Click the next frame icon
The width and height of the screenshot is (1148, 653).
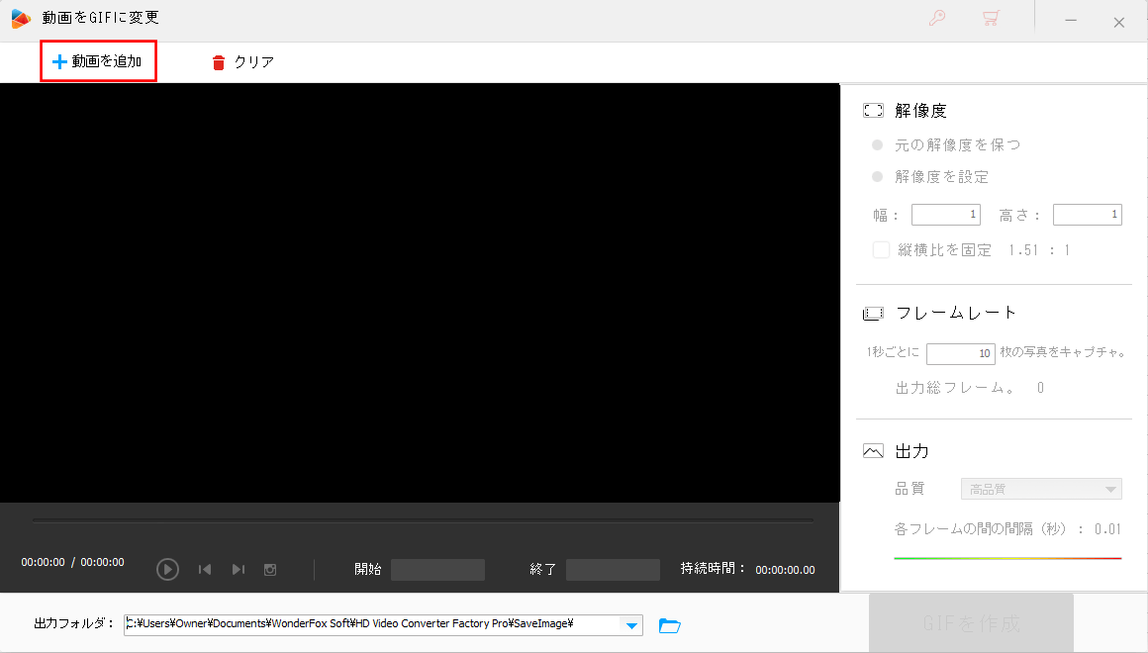click(x=238, y=570)
